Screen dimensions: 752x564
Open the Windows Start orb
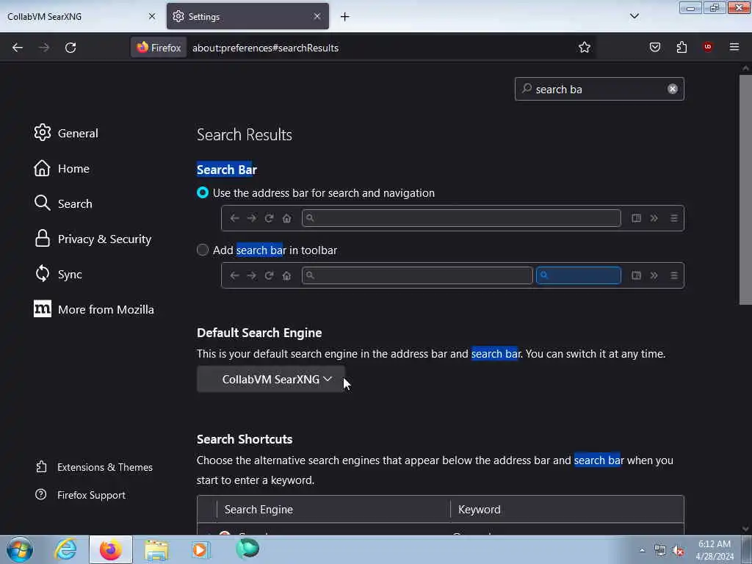(20, 549)
